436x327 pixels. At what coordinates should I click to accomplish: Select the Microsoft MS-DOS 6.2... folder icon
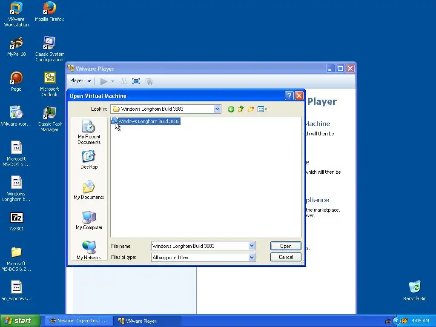tap(16, 259)
